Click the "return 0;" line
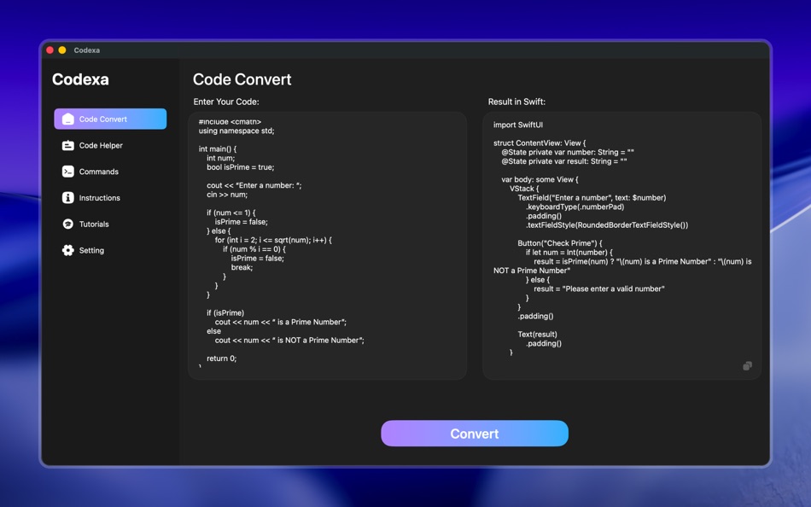This screenshot has width=811, height=507. coord(221,358)
